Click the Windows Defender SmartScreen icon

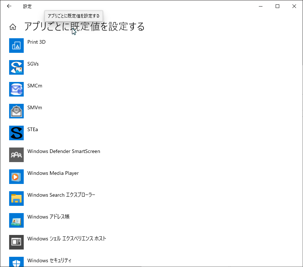click(16, 155)
